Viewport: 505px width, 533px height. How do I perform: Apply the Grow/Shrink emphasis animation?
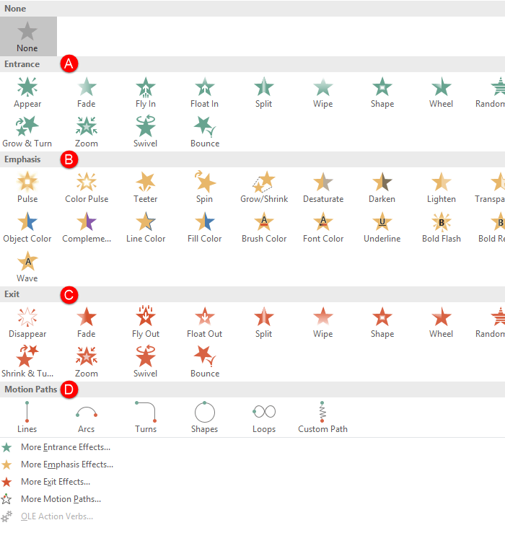click(x=264, y=188)
